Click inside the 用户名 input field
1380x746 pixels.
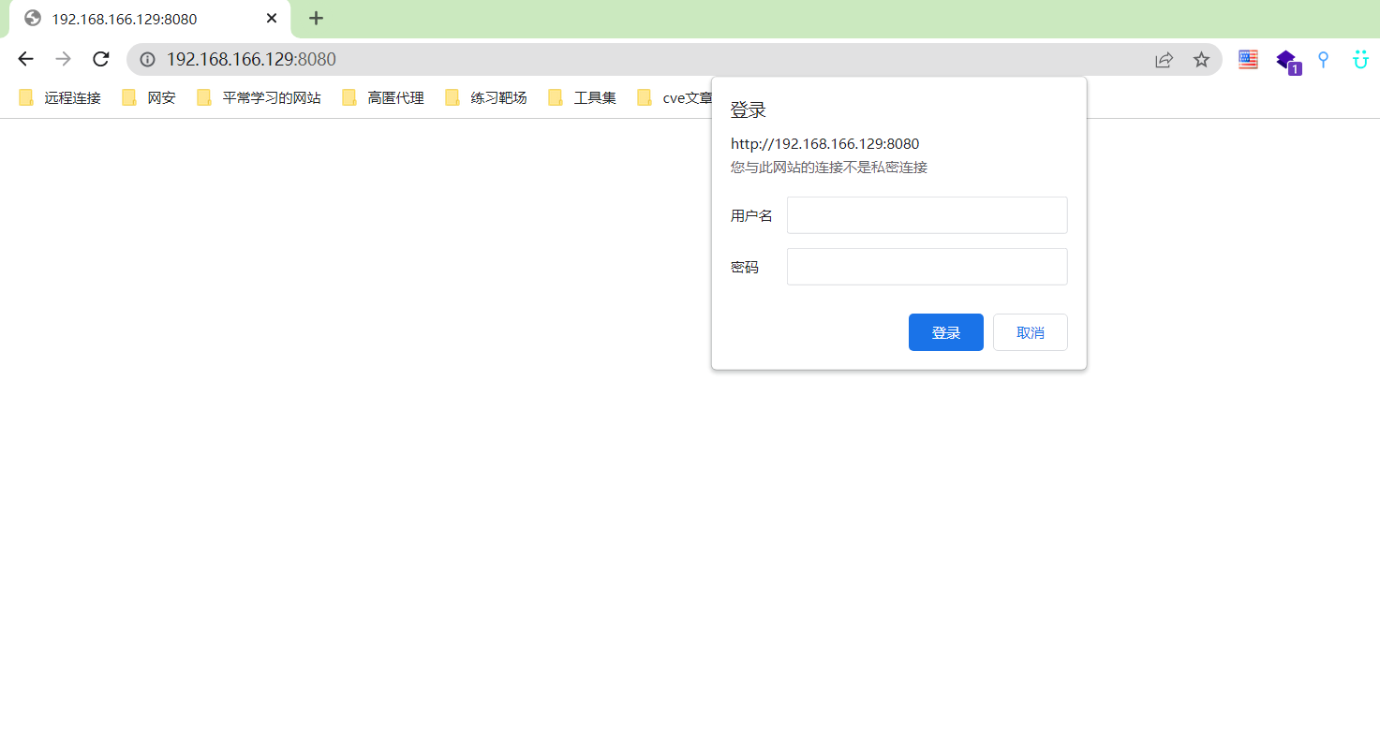[926, 214]
